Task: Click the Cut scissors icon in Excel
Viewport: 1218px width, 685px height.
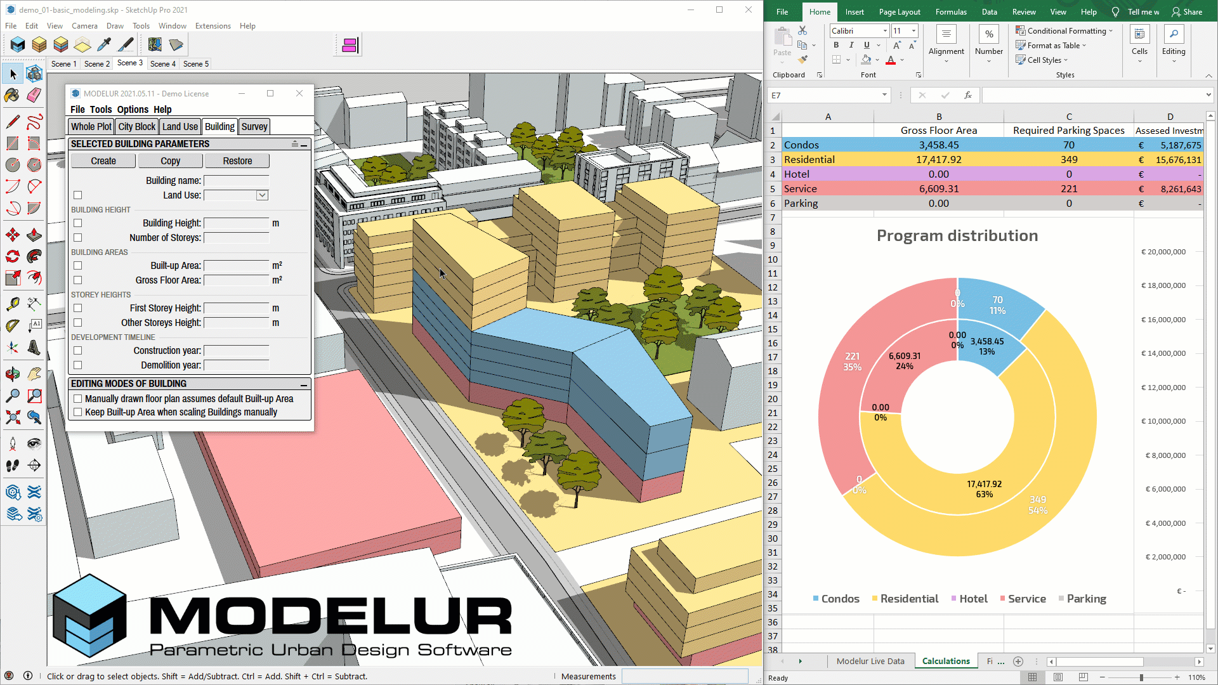Action: 802,30
